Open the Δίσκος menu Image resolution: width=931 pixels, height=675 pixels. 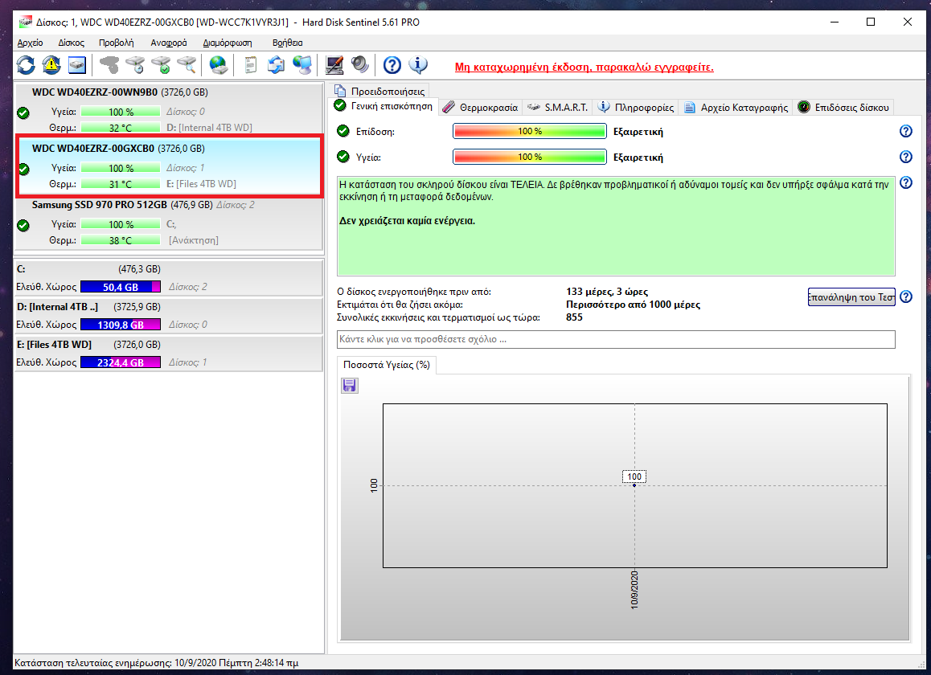(x=72, y=43)
